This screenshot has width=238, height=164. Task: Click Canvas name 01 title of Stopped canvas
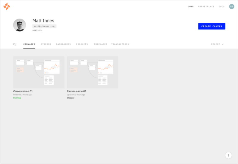[77, 91]
